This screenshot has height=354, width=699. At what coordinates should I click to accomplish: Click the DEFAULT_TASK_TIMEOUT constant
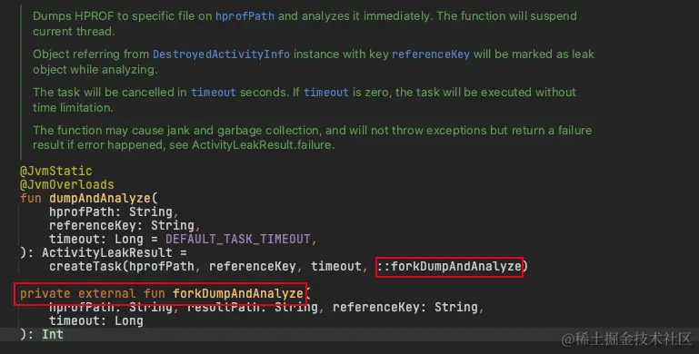(x=238, y=239)
